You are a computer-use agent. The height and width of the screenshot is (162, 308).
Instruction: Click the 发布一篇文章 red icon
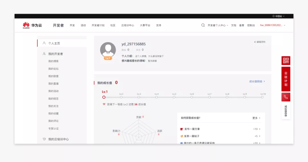point(181,129)
